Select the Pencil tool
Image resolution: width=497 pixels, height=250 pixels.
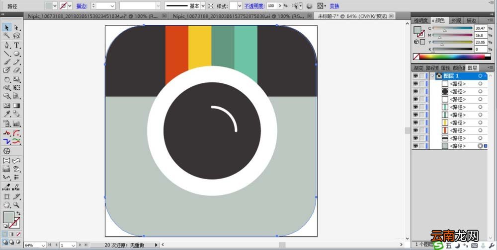click(x=16, y=62)
